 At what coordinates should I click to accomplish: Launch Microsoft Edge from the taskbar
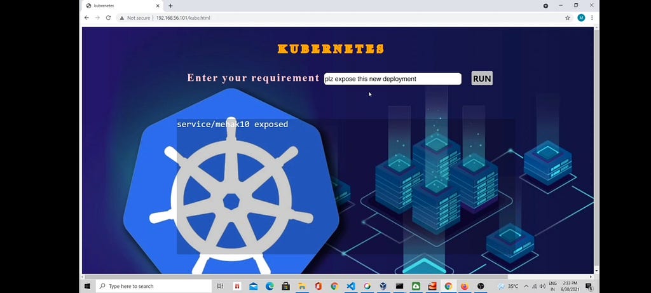click(270, 286)
